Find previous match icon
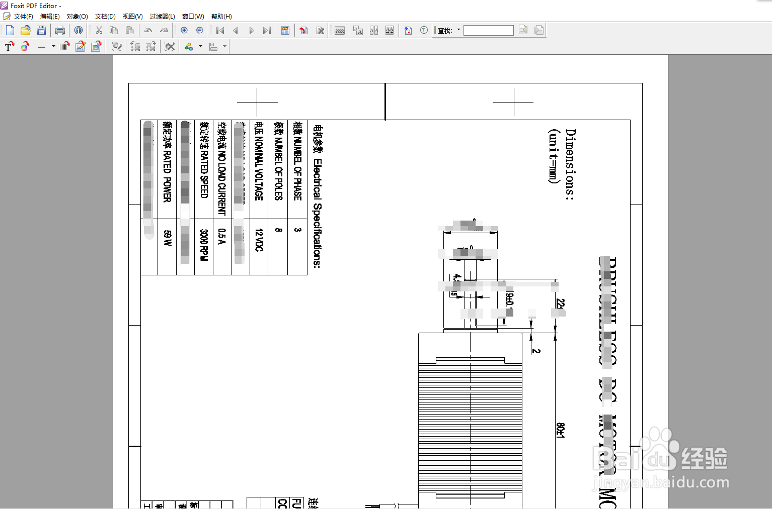Image resolution: width=772 pixels, height=509 pixels. [523, 30]
